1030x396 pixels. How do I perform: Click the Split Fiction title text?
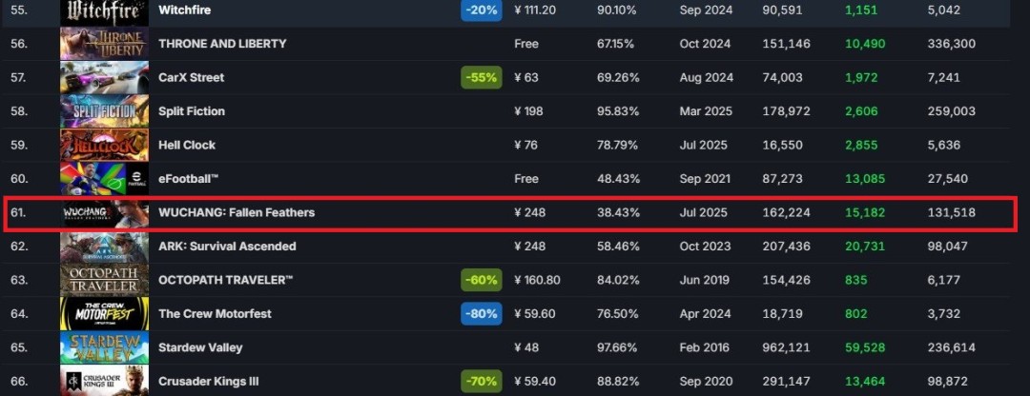192,111
